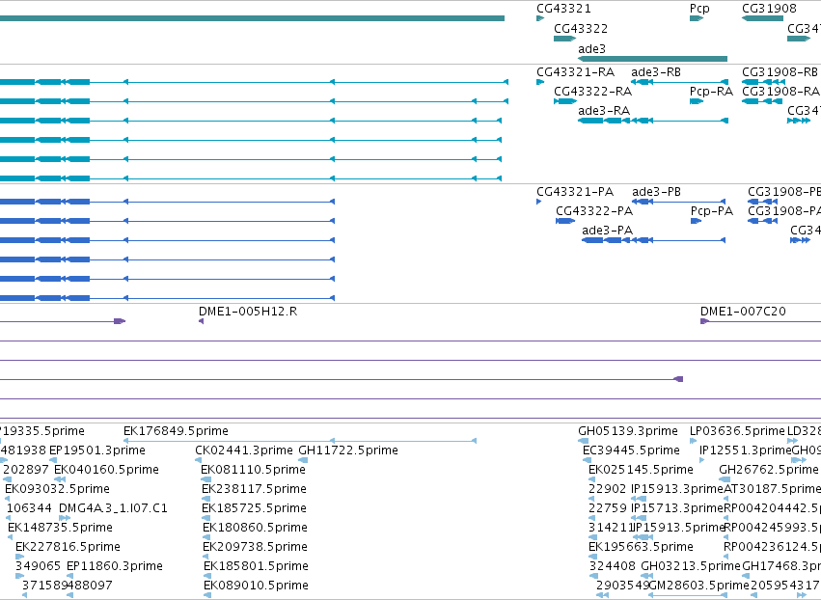Image resolution: width=821 pixels, height=600 pixels.
Task: Open the ade3-RB transcript label
Action: click(656, 71)
